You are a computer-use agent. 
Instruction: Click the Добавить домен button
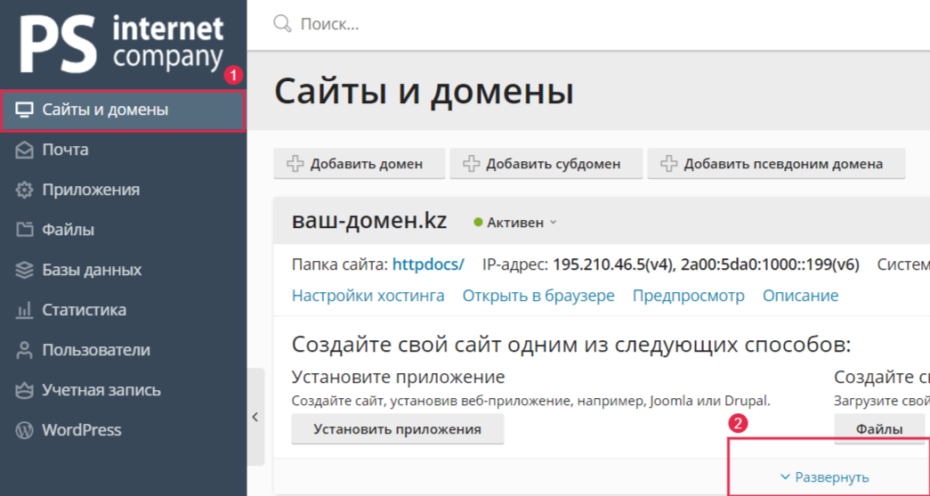pyautogui.click(x=359, y=164)
